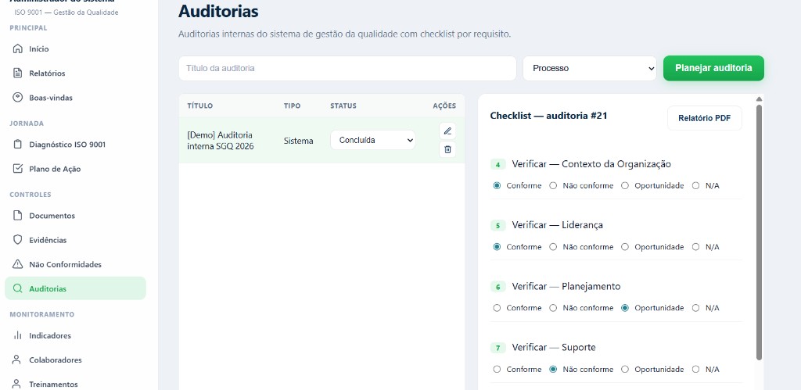Open Relatórios in the sidebar
The height and width of the screenshot is (390, 801).
[76, 73]
